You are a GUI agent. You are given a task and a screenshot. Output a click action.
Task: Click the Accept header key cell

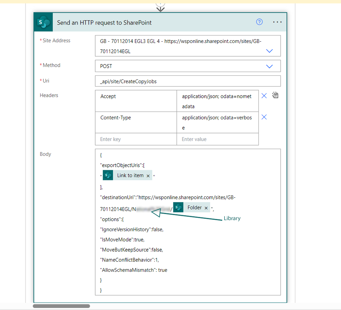(136, 101)
